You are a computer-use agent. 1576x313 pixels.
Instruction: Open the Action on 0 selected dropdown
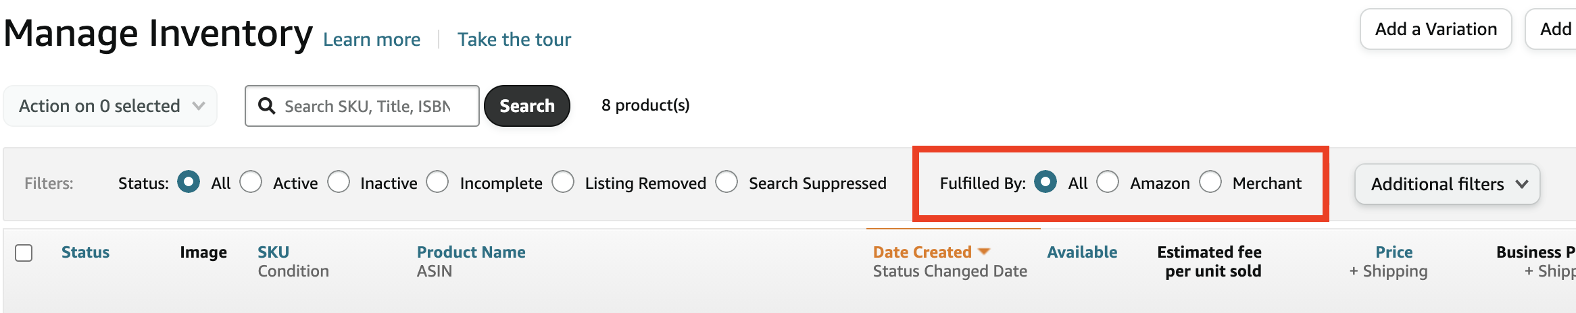point(110,106)
